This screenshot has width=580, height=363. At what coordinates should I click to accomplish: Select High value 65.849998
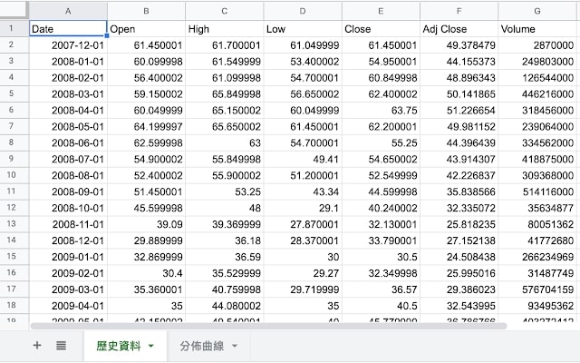pyautogui.click(x=224, y=94)
